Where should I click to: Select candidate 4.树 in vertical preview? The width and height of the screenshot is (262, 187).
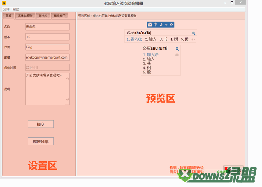point(147,68)
